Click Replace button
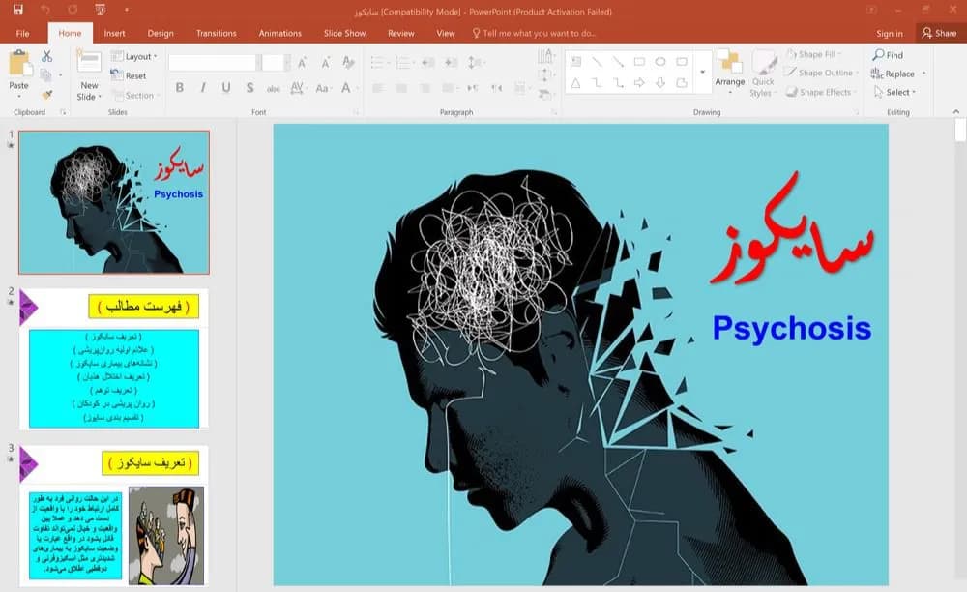The height and width of the screenshot is (592, 967). [894, 74]
